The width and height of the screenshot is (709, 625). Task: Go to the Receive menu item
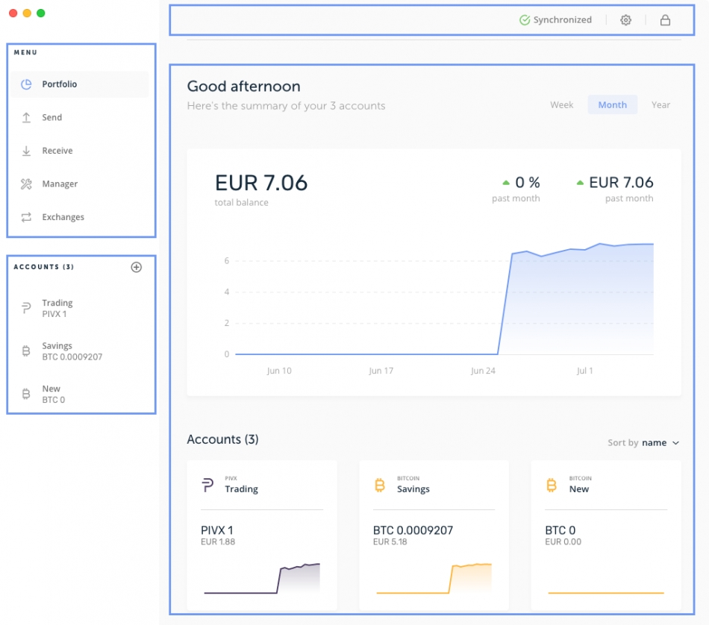click(80, 151)
